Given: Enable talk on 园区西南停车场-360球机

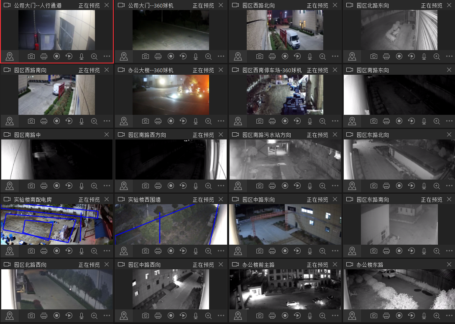Looking at the screenshot, I should (x=310, y=121).
